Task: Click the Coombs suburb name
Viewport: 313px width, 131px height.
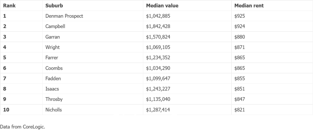Action: click(x=54, y=68)
